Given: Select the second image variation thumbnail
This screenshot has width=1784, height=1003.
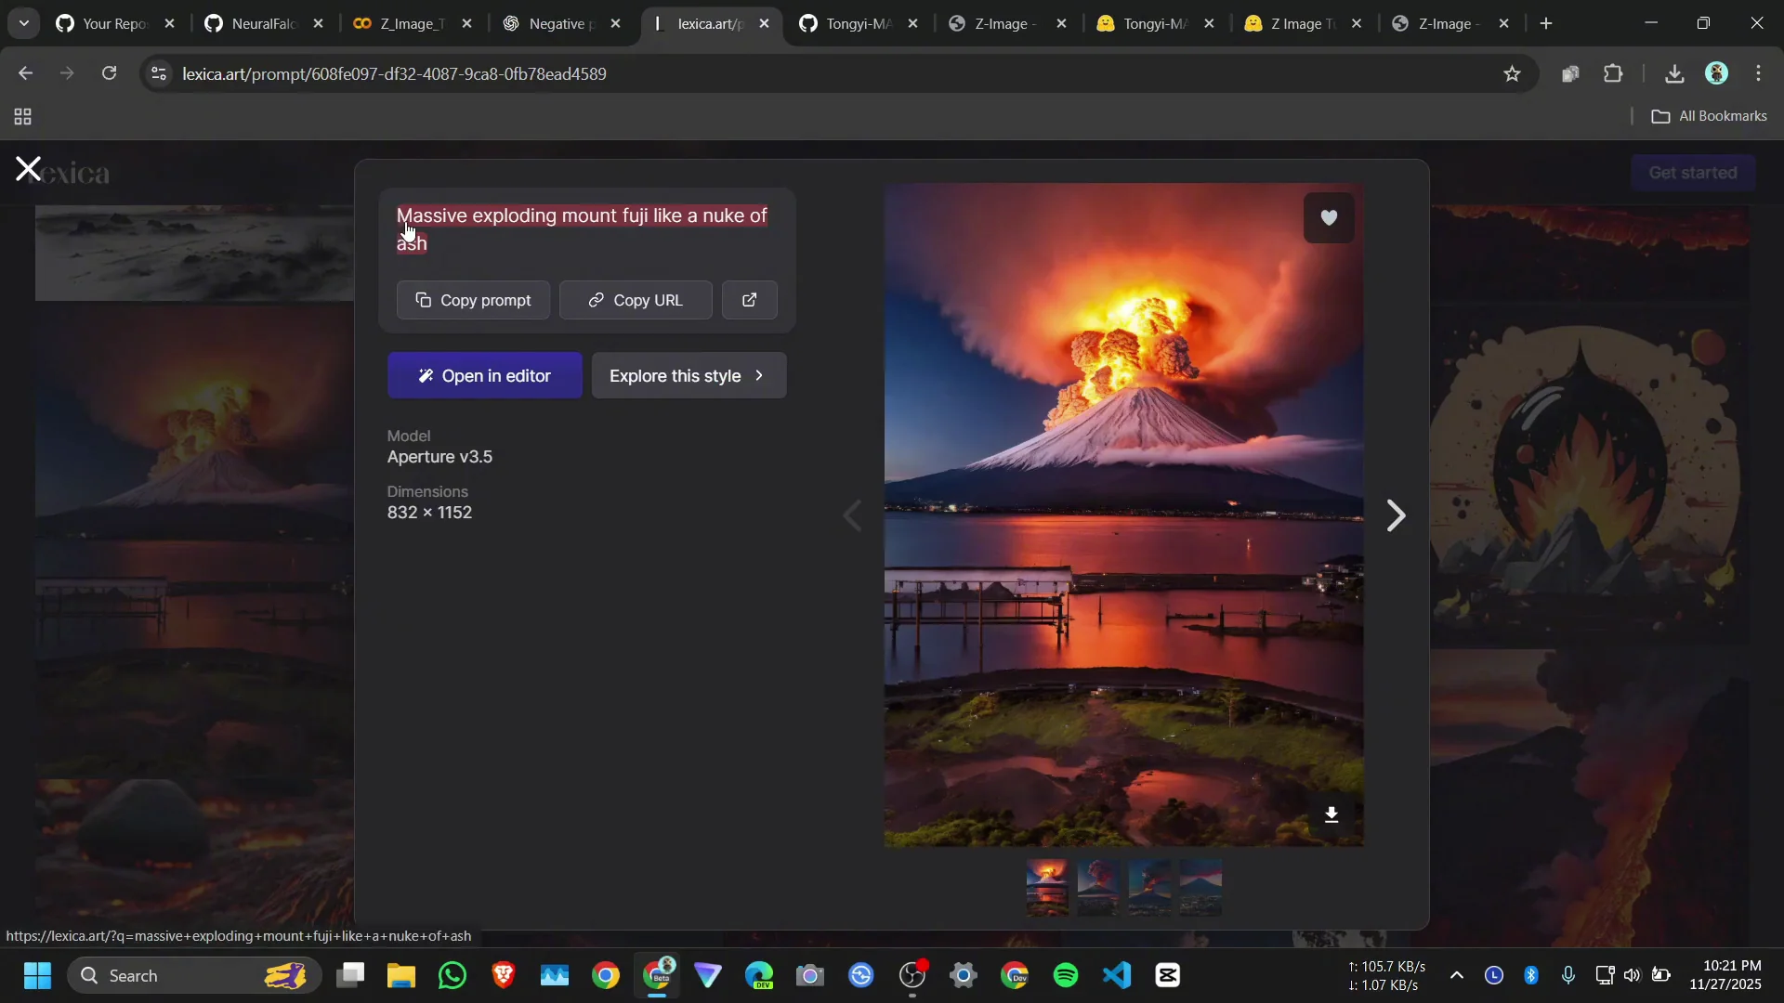Looking at the screenshot, I should 1098,886.
